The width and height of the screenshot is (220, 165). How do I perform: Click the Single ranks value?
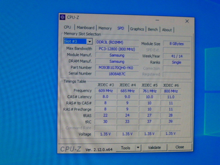(x=177, y=63)
